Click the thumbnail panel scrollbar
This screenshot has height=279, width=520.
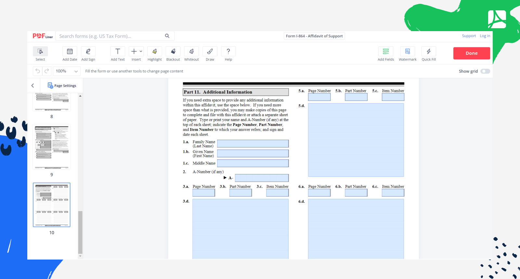click(80, 232)
